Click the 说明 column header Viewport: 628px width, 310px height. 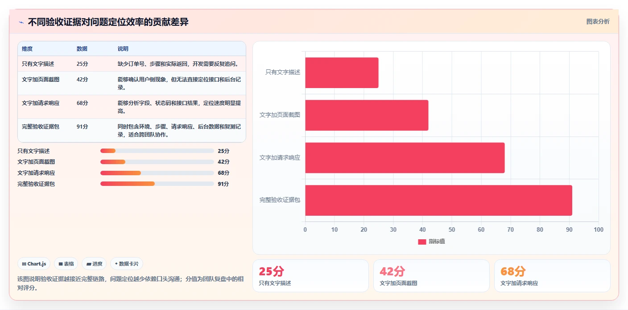tap(123, 49)
